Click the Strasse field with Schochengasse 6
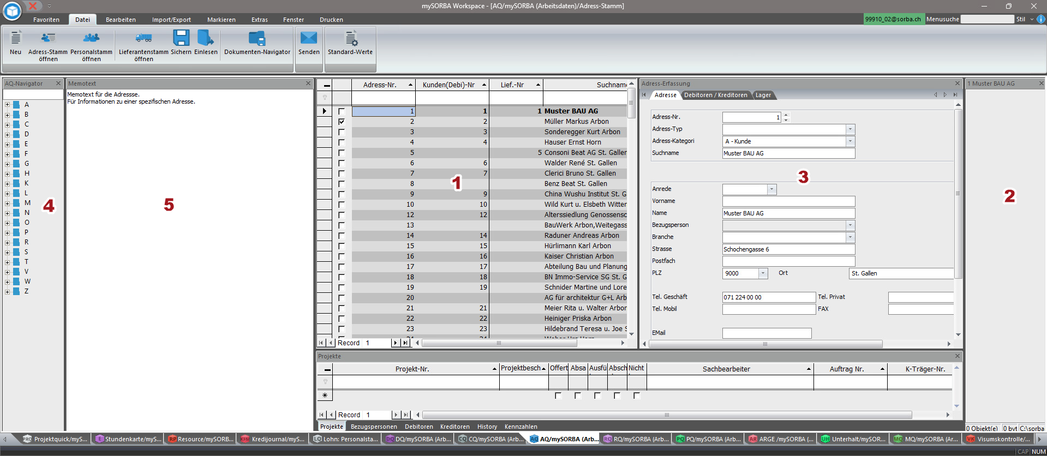This screenshot has height=456, width=1047. point(788,249)
